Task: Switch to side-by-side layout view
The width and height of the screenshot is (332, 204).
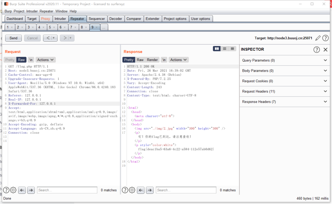Action: [x=217, y=48]
